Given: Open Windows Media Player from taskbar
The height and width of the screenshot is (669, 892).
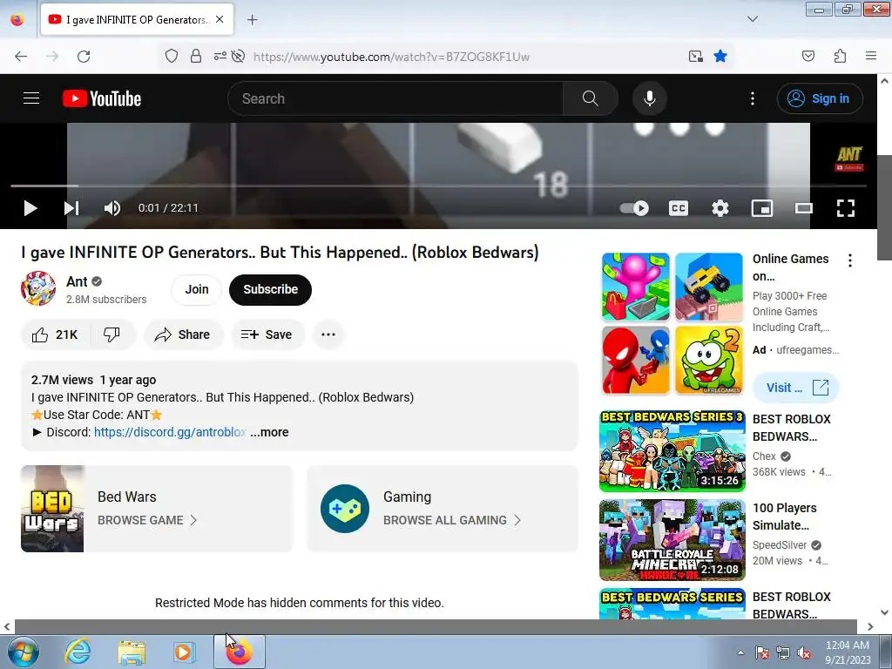Looking at the screenshot, I should tap(185, 652).
